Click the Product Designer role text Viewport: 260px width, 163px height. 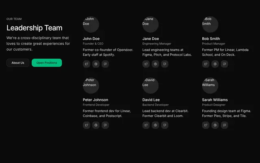(x=214, y=105)
